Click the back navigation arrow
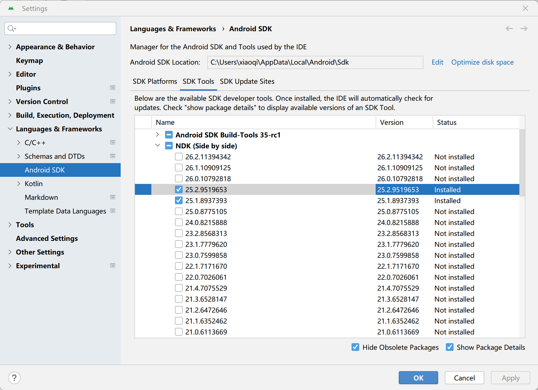The image size is (538, 390). click(509, 28)
